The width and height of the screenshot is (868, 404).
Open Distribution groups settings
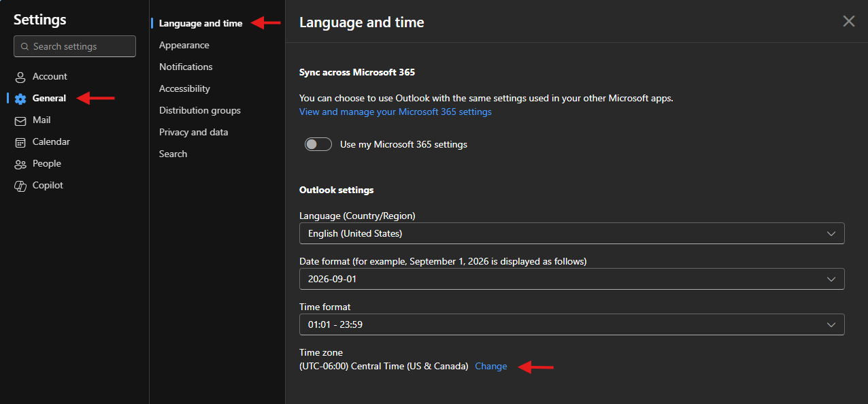200,110
